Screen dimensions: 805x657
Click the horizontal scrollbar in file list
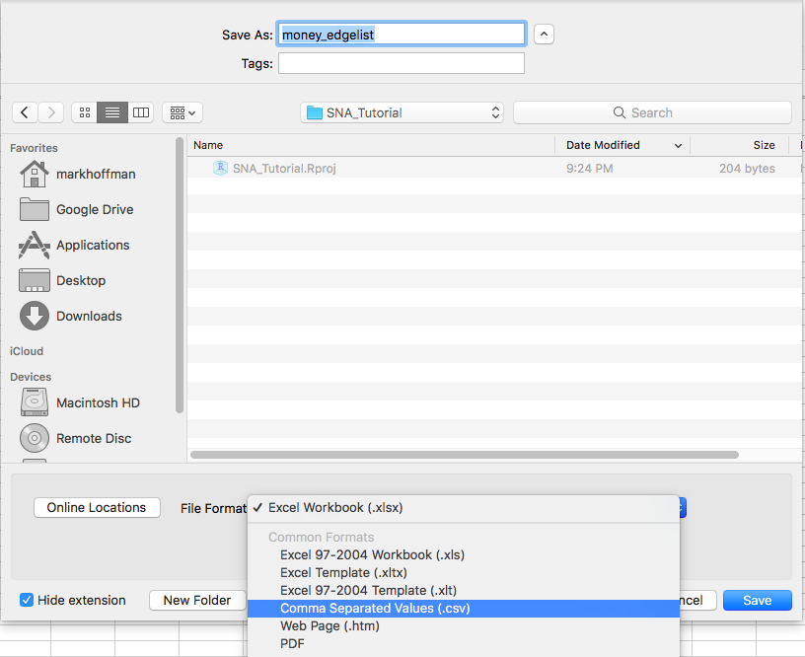pyautogui.click(x=464, y=455)
